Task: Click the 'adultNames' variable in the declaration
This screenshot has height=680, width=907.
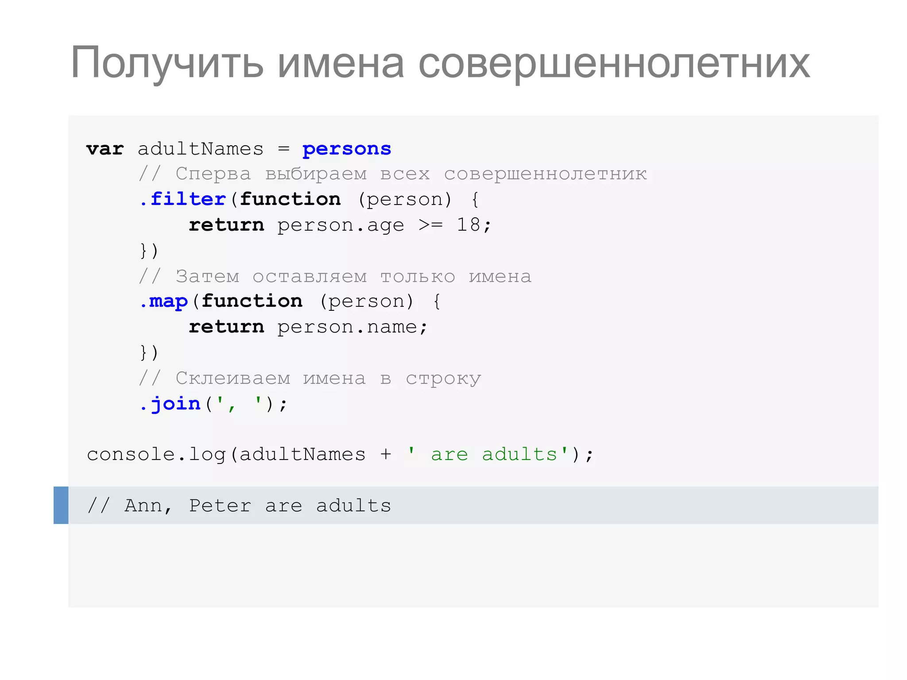Action: click(201, 149)
